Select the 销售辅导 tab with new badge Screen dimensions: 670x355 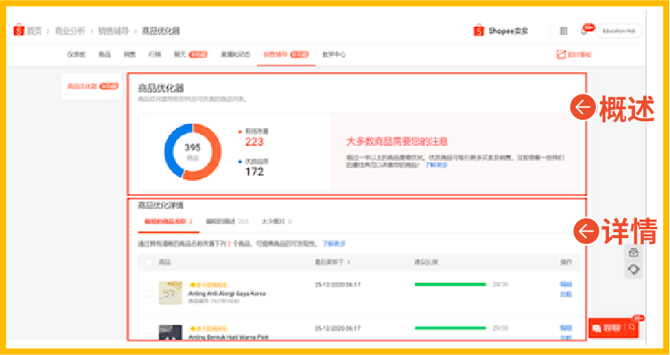[x=286, y=54]
